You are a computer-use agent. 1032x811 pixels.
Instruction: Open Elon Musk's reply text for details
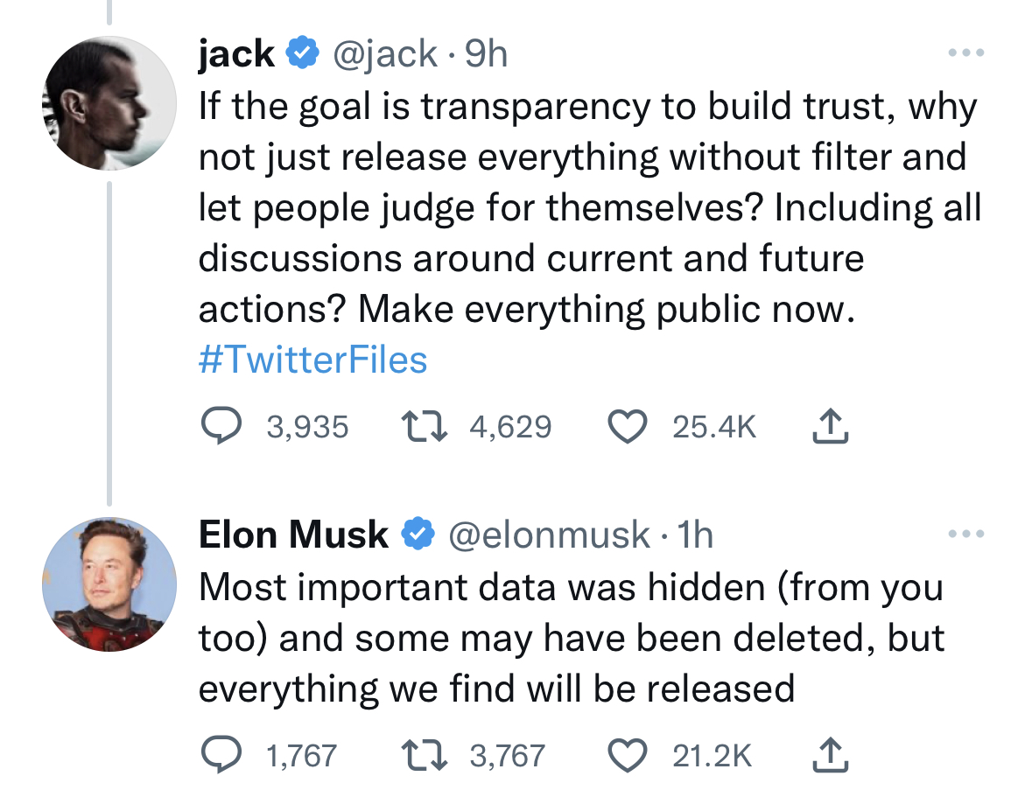[x=569, y=638]
